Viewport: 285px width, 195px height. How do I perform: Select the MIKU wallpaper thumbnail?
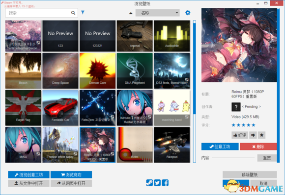coord(23,145)
